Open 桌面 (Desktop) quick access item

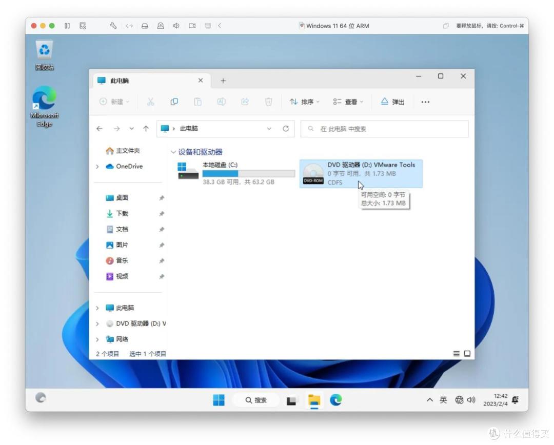[117, 198]
